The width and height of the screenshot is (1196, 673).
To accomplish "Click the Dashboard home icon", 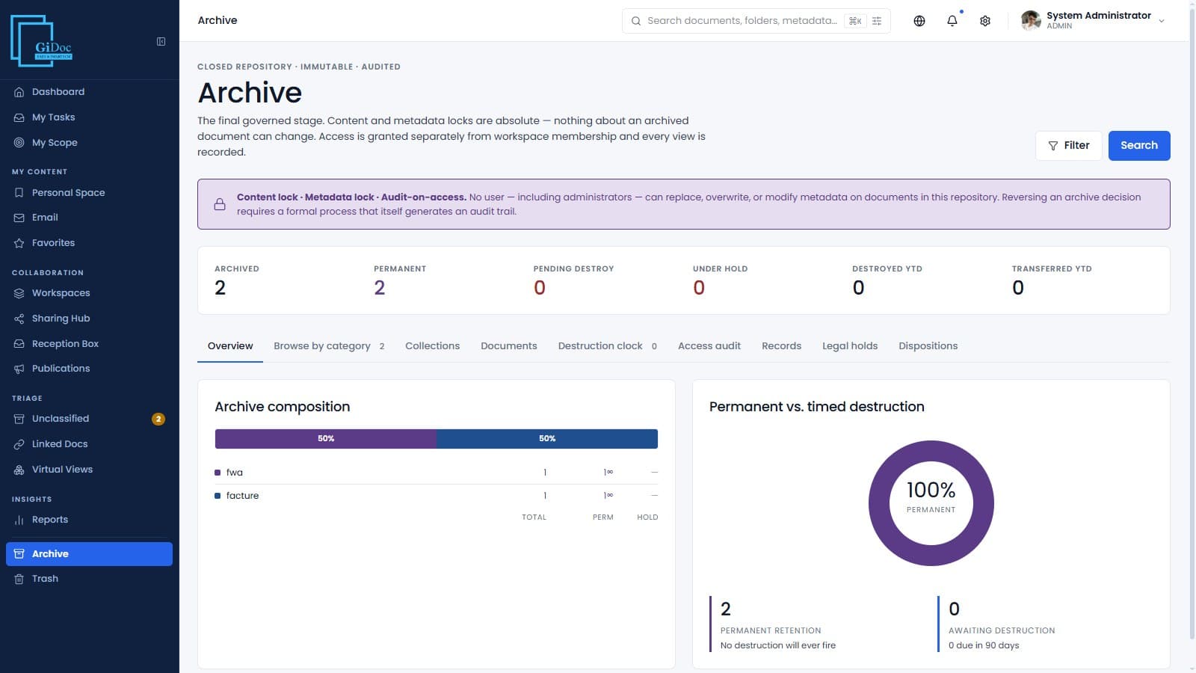I will click(19, 92).
